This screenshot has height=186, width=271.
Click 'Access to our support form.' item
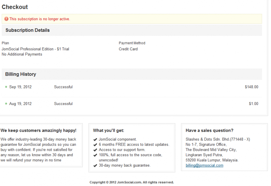(122, 149)
